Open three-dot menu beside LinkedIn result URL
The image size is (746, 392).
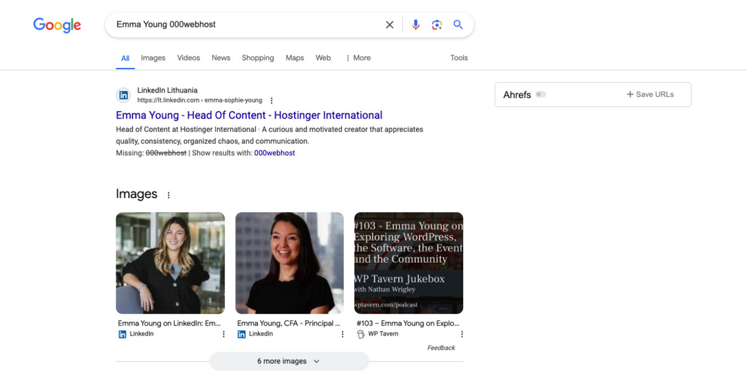pyautogui.click(x=272, y=101)
